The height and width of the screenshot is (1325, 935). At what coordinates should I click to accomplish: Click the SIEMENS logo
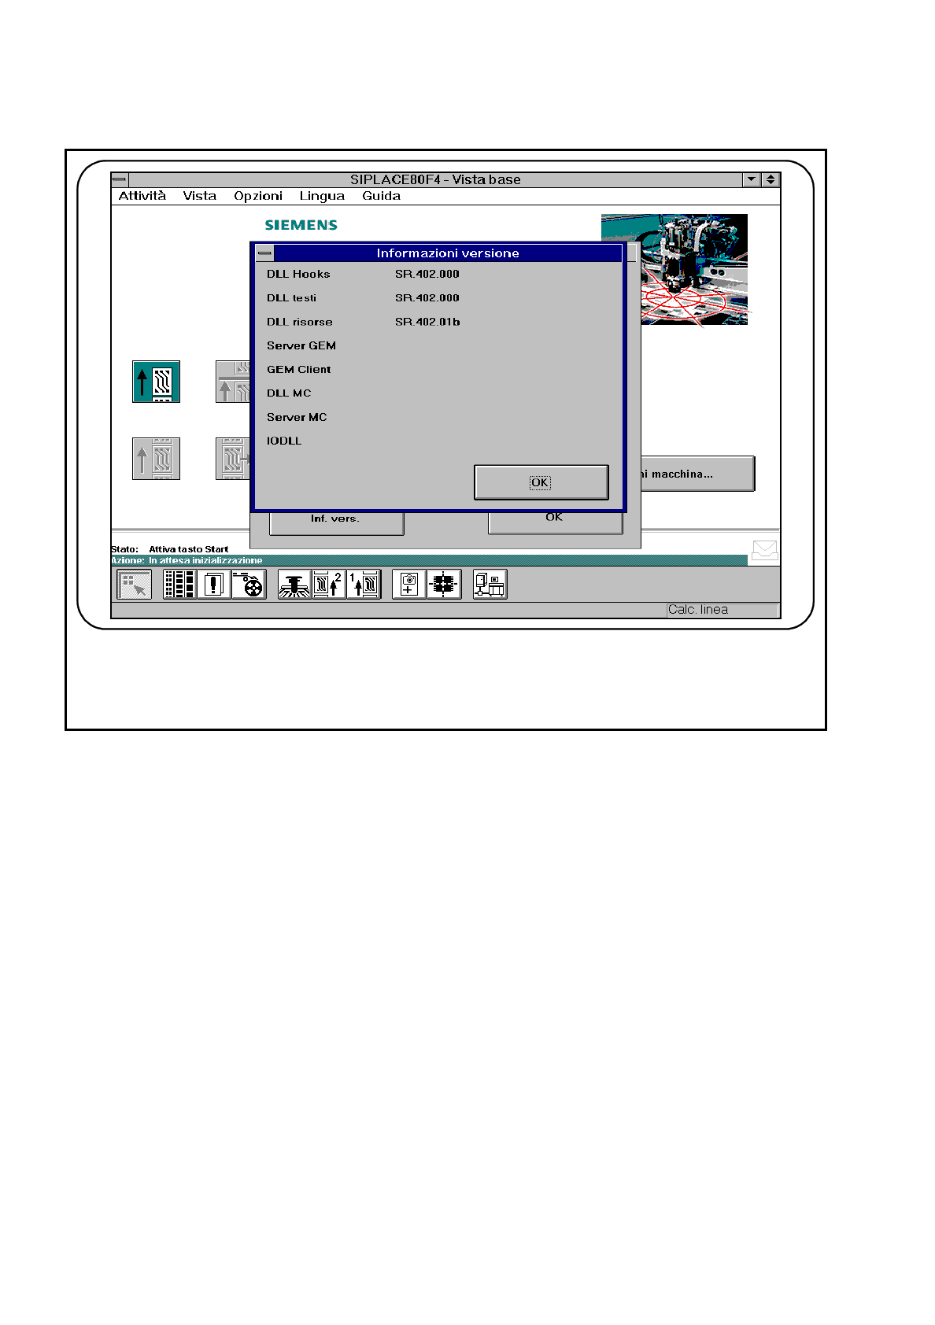coord(301,225)
